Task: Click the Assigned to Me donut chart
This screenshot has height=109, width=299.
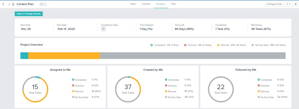Action: pos(35,89)
